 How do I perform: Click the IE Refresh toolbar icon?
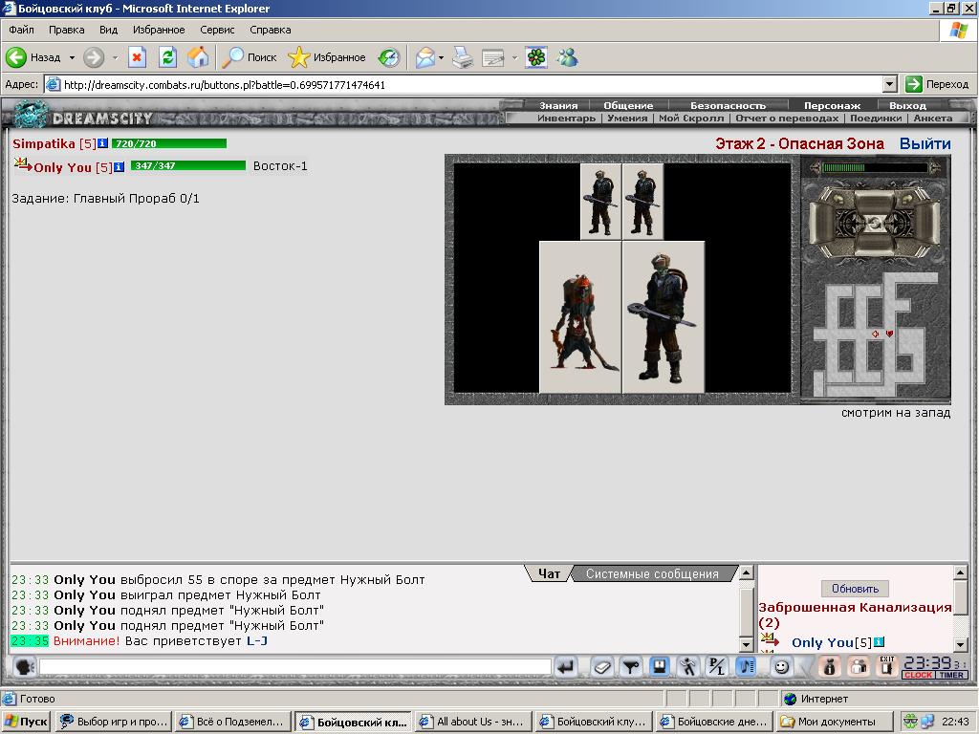[167, 57]
